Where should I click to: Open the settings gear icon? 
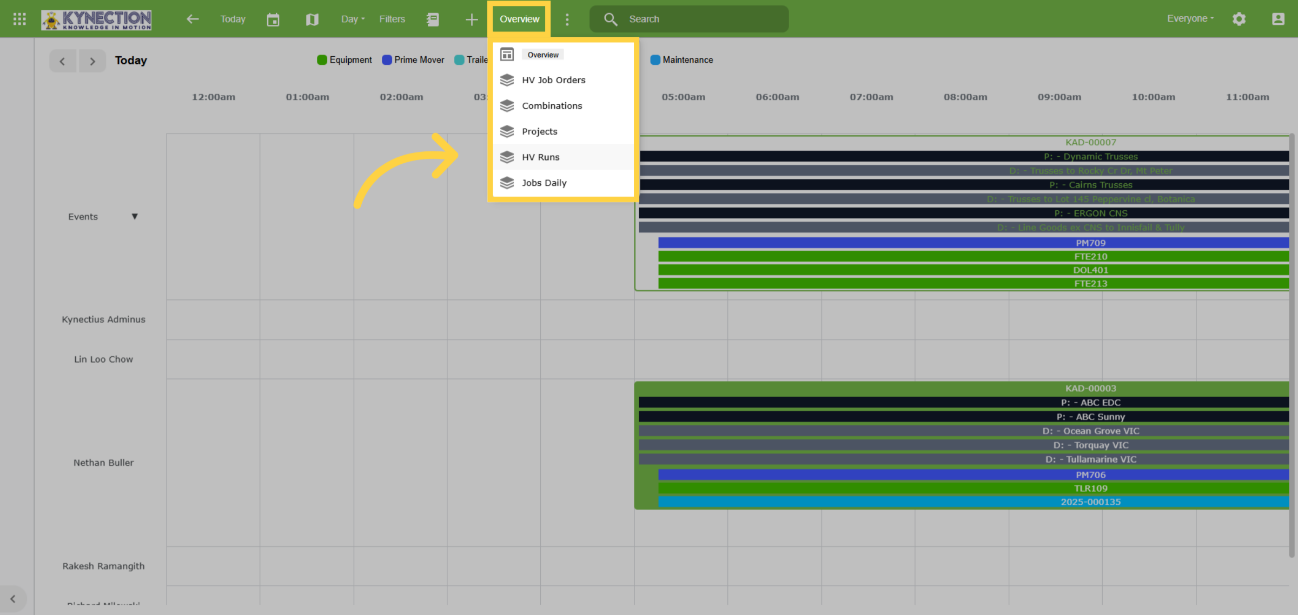coord(1239,19)
